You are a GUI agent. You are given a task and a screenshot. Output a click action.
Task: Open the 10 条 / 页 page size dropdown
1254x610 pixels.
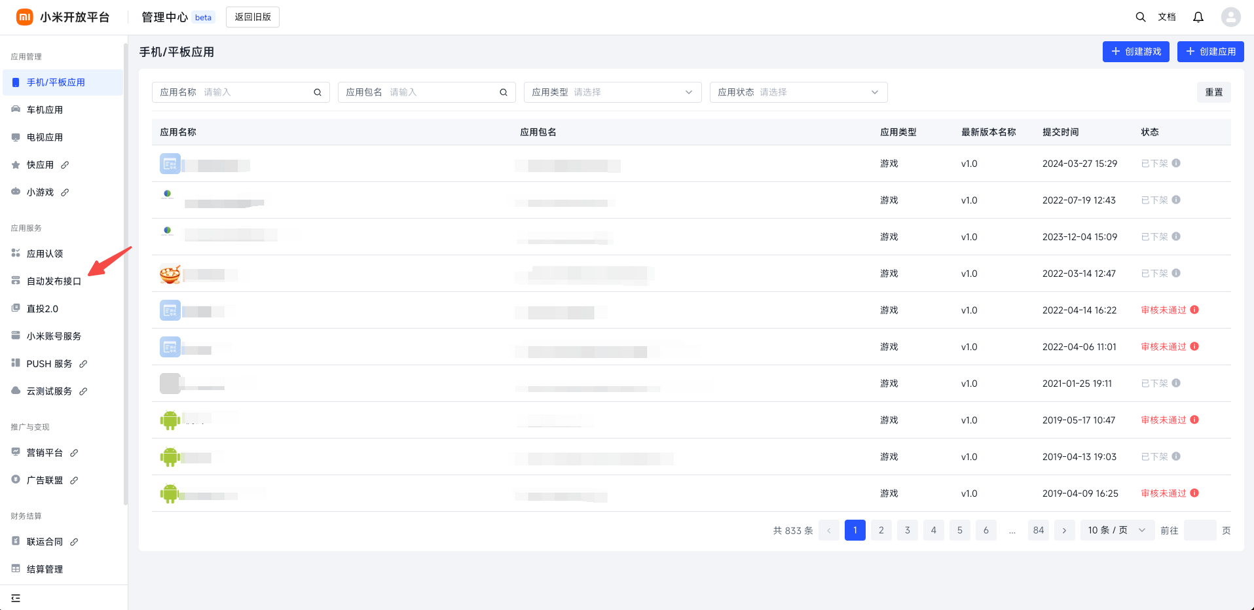click(x=1117, y=530)
